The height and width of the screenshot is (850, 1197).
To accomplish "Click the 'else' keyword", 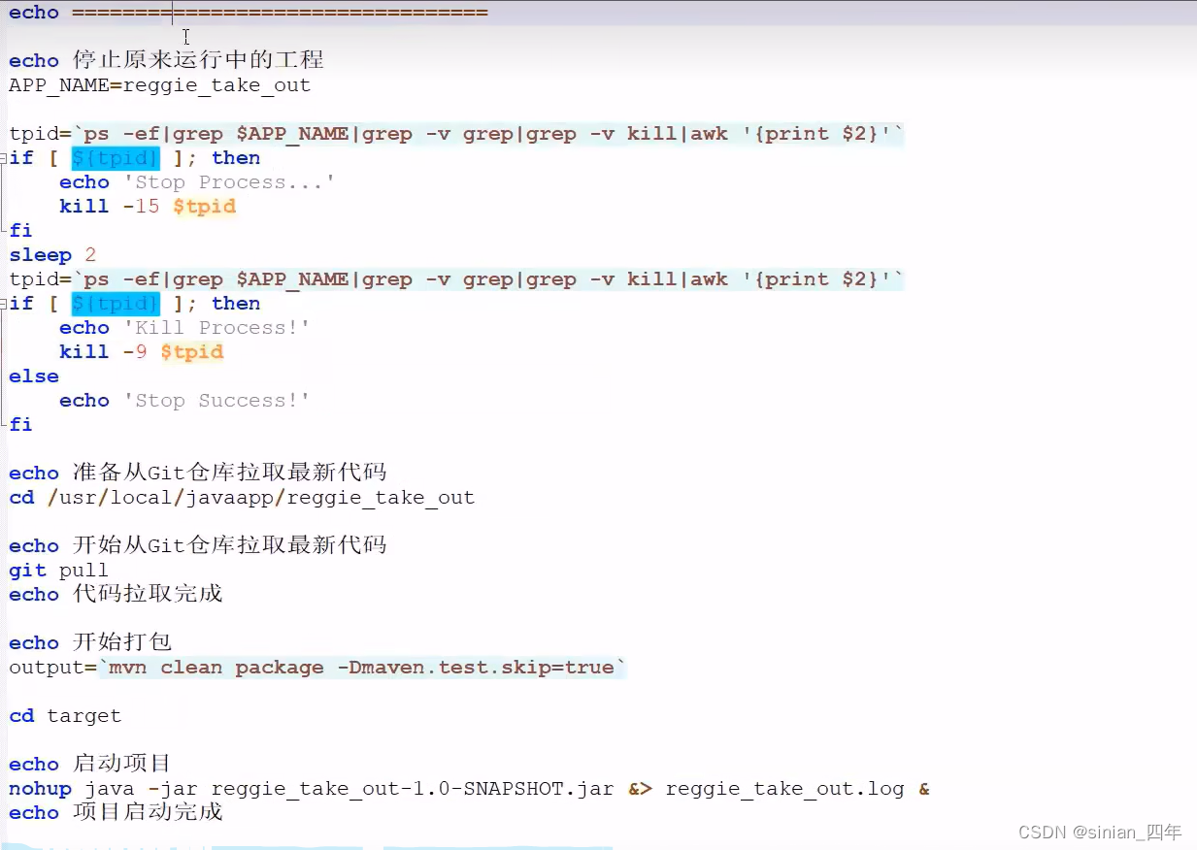I will [x=34, y=376].
